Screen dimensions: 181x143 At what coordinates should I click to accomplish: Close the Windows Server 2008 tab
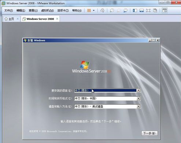(x=57, y=19)
